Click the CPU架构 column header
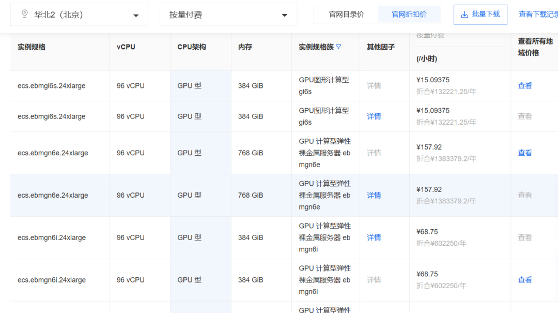Viewport: 558px width, 313px height. (x=192, y=47)
